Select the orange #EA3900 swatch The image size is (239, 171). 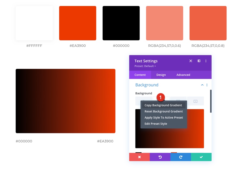(x=78, y=23)
